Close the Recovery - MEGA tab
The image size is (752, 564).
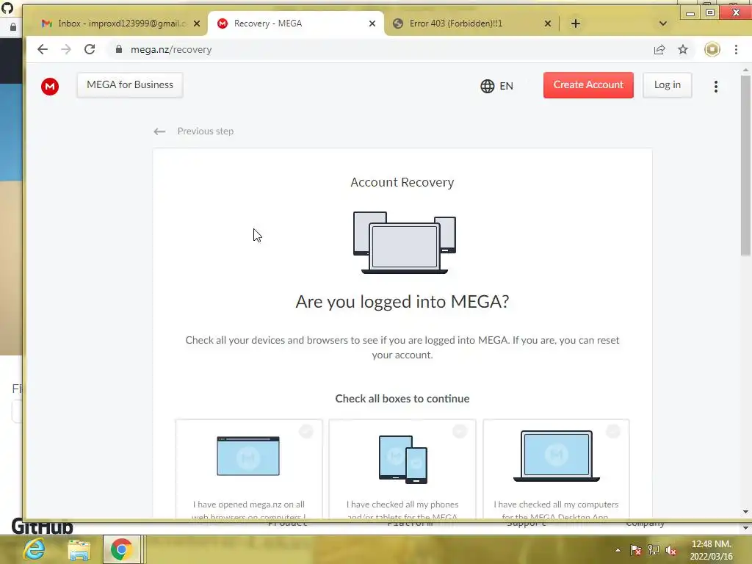coord(372,23)
